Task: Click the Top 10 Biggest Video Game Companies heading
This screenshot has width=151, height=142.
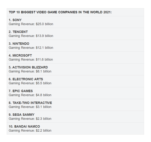Action: click(60, 12)
